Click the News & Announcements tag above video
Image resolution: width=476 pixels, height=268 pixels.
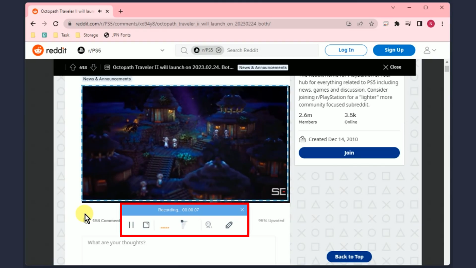click(107, 79)
